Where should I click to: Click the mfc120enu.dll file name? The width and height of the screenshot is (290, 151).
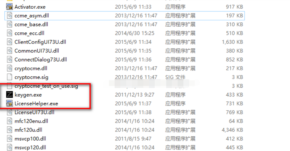point(31,121)
